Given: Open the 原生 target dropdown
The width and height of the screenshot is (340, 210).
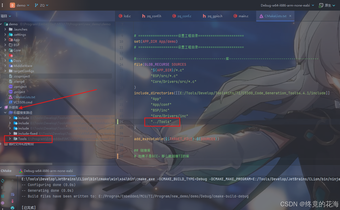Looking at the screenshot, I should pyautogui.click(x=328, y=5).
